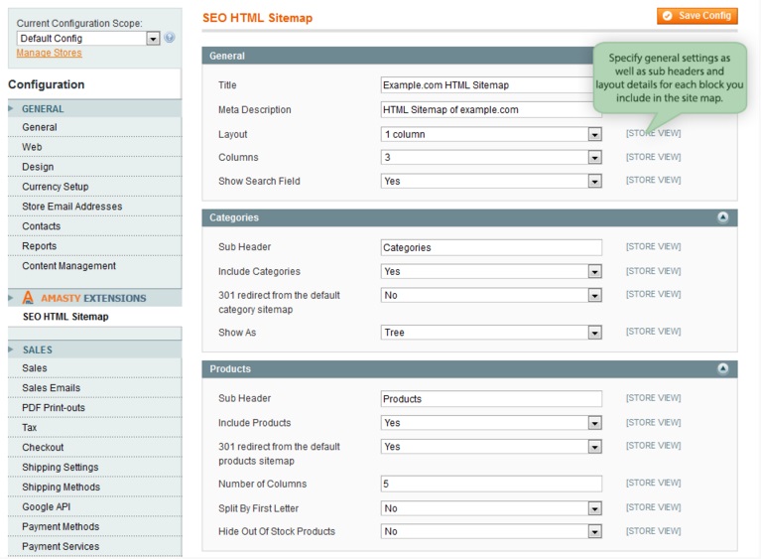The height and width of the screenshot is (559, 761).
Task: Click the Number of Columns field
Action: tap(491, 485)
